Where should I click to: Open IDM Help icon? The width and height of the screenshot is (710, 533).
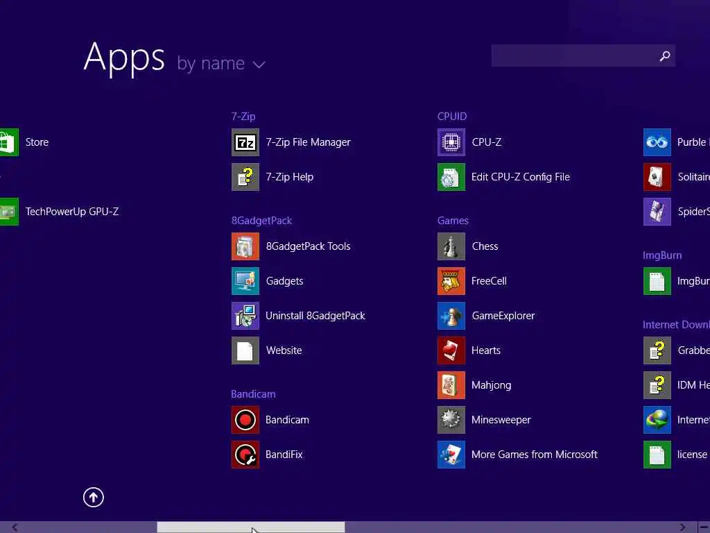pos(657,385)
